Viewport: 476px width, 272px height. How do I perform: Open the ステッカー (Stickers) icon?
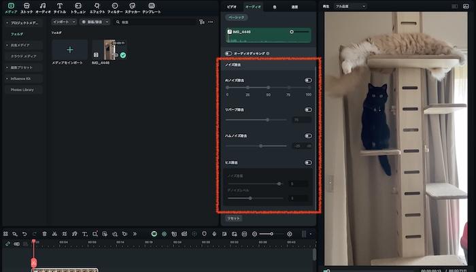coord(132,5)
